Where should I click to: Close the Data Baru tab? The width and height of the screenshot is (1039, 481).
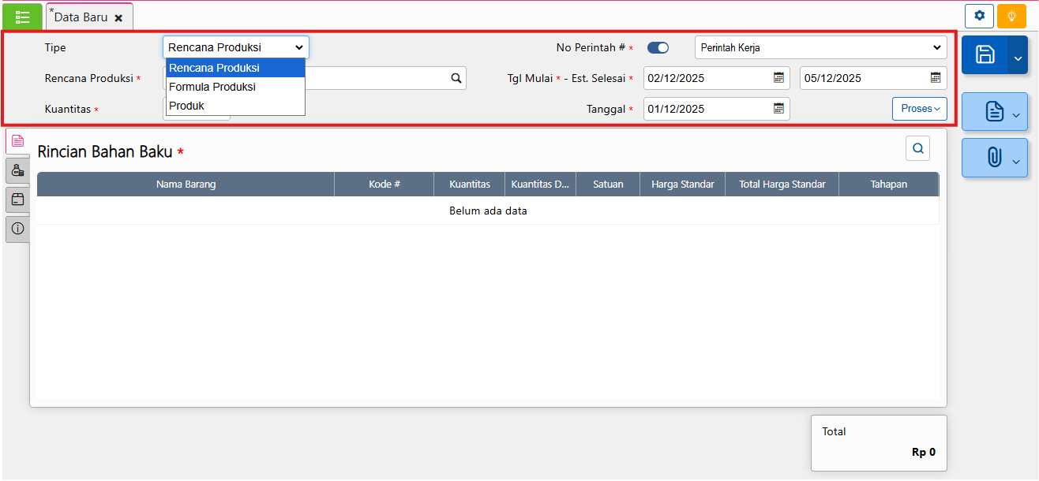(x=118, y=17)
